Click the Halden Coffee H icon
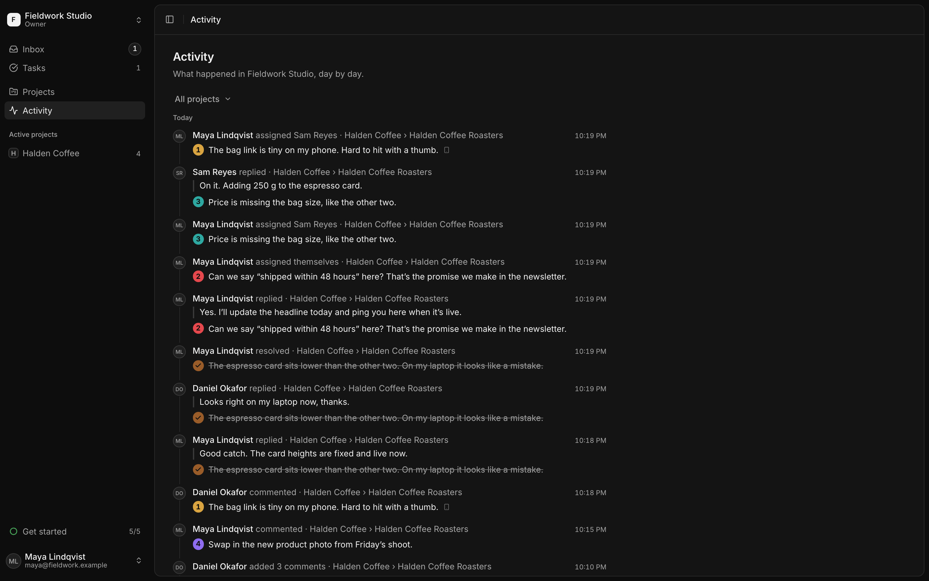The height and width of the screenshot is (581, 929). click(x=14, y=153)
